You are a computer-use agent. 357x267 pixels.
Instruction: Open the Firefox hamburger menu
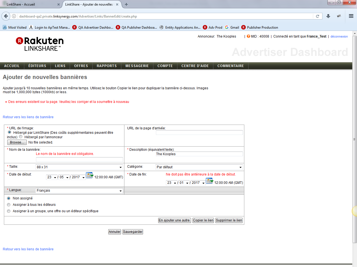351,16
